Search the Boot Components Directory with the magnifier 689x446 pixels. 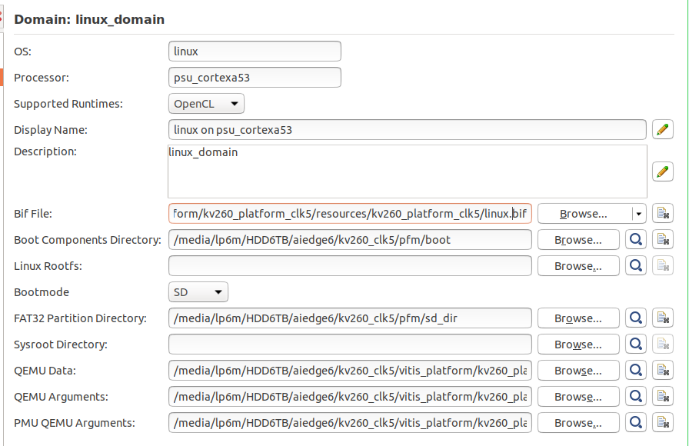click(636, 240)
